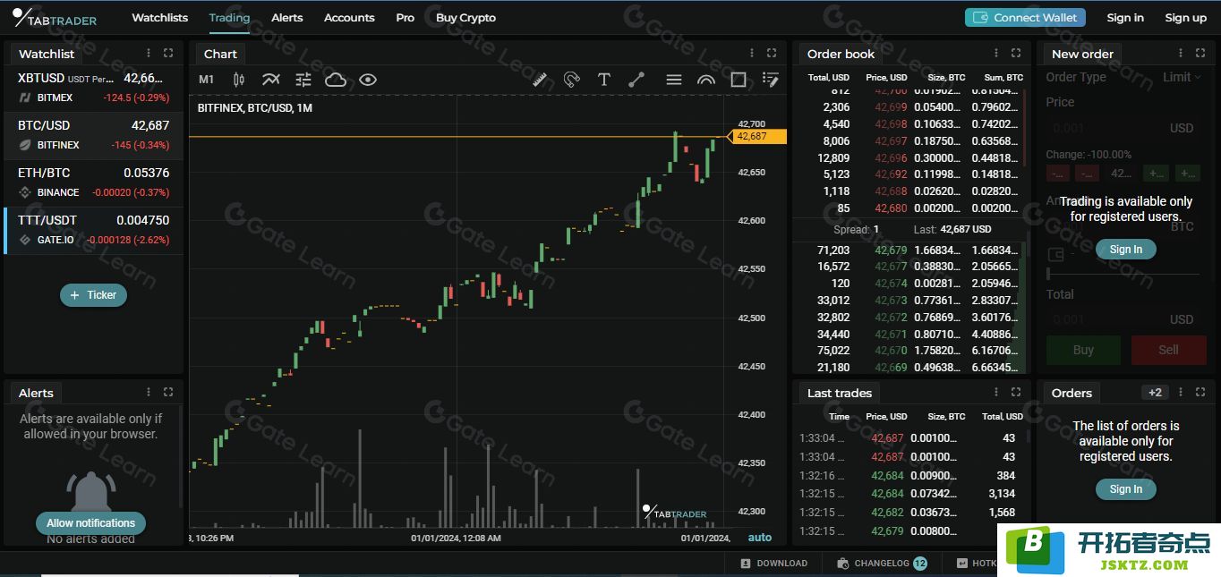The height and width of the screenshot is (577, 1221).
Task: Click Sign up in the header
Action: (1186, 18)
